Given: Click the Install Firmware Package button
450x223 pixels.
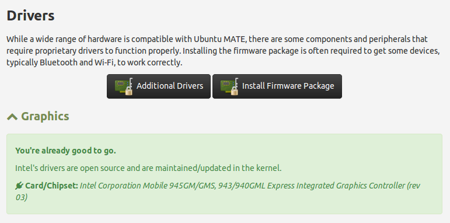Looking at the screenshot, I should click(277, 86).
